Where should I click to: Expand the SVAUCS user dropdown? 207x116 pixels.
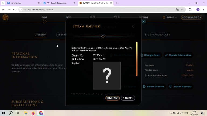[x=170, y=17]
